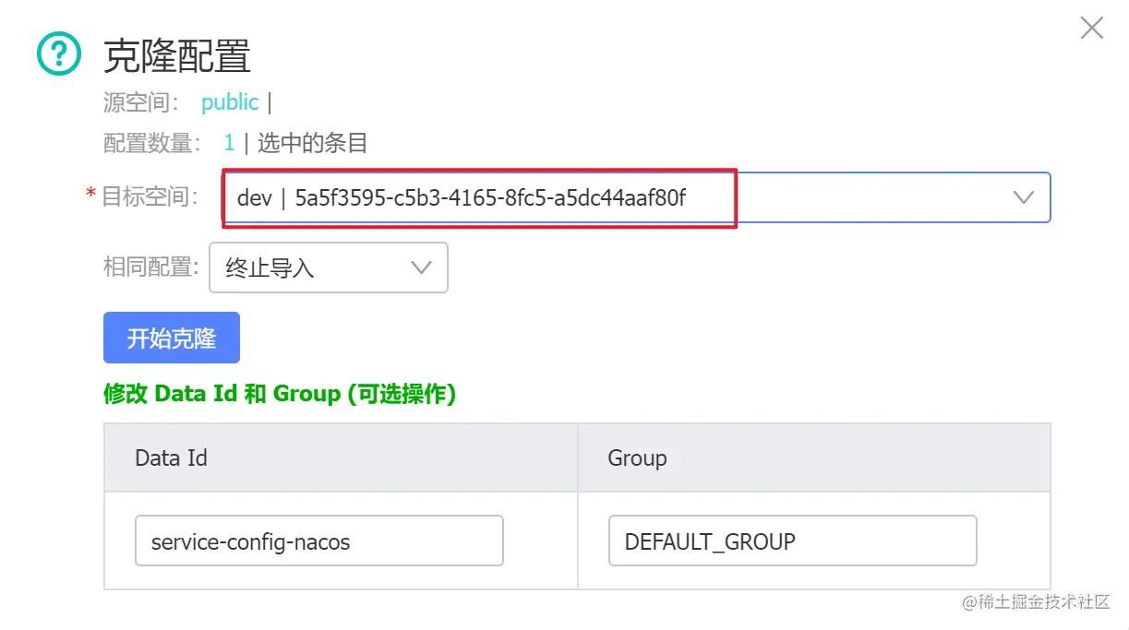Open the same-config policy dropdown 终止导入
Viewport: 1129px width, 630px height.
coord(329,267)
